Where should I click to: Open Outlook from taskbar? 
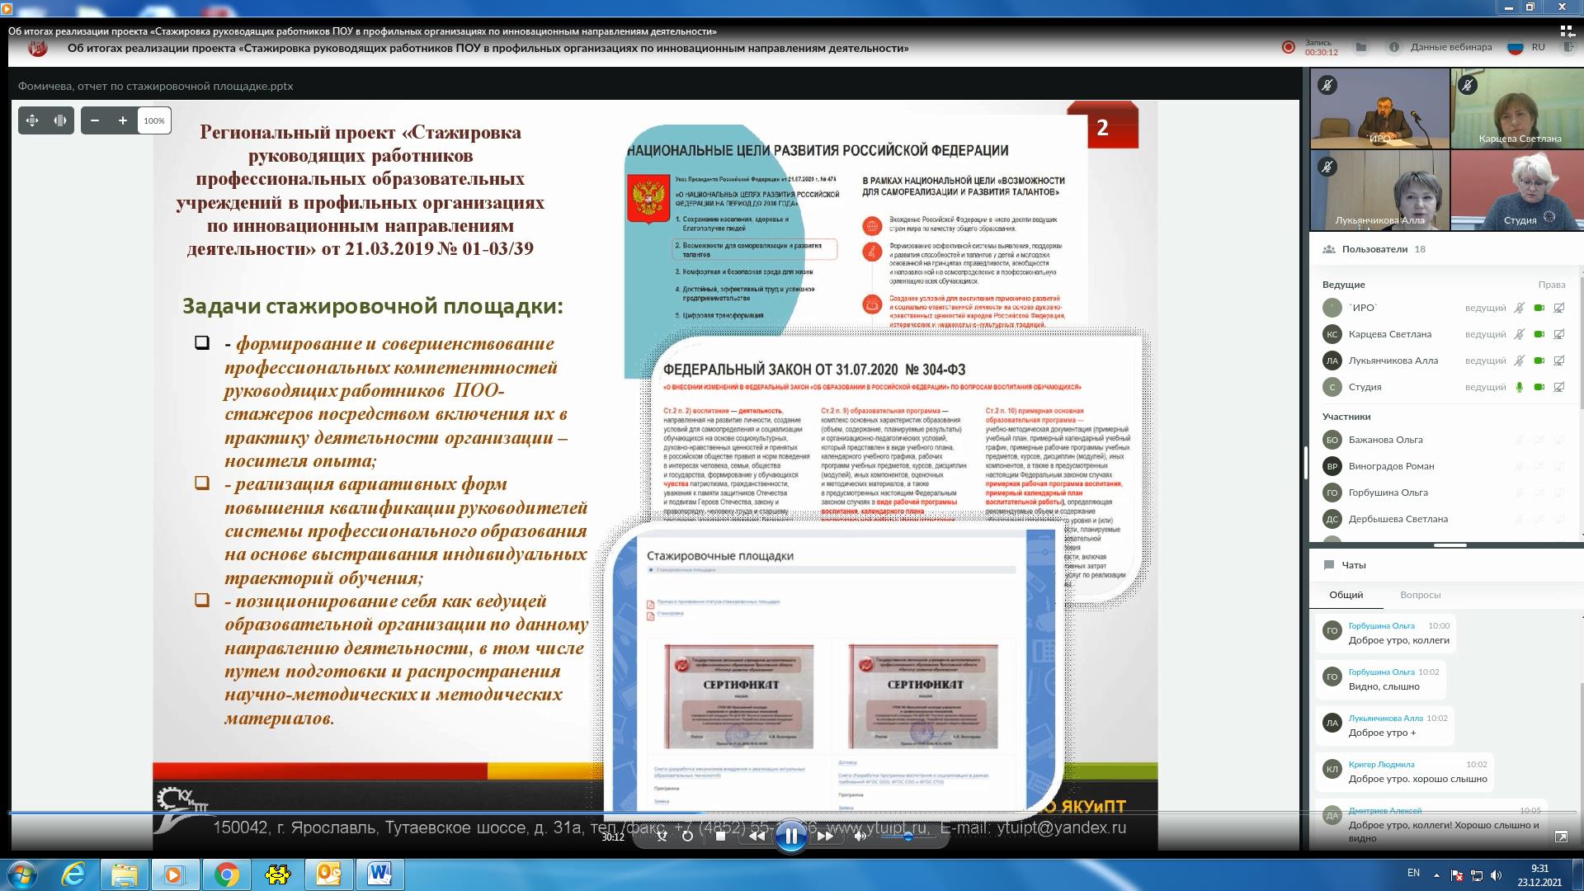coord(328,874)
